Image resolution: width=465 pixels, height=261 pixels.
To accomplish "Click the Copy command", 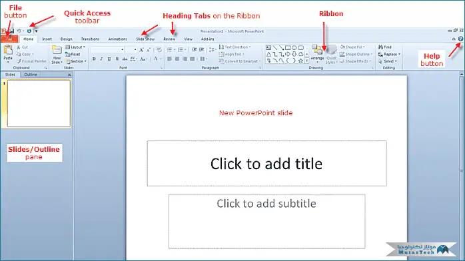I will click(x=25, y=54).
